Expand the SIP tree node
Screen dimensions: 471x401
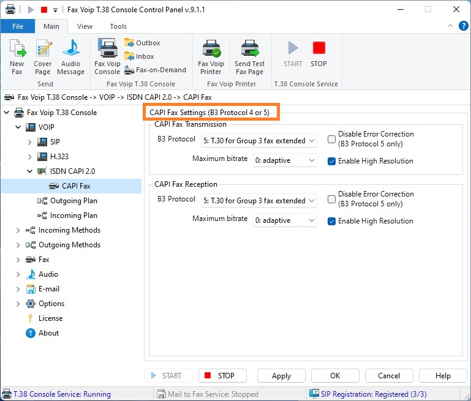30,142
